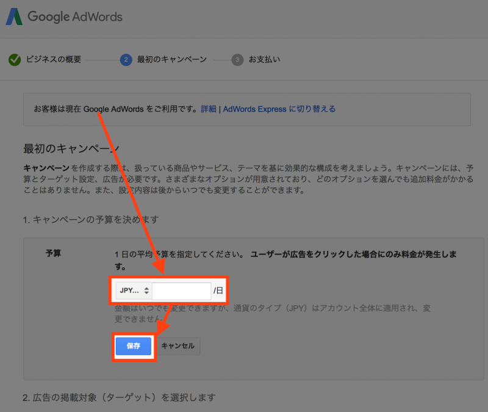Go to the お支払い step label
Screen dimensions: 488x412
click(x=264, y=59)
